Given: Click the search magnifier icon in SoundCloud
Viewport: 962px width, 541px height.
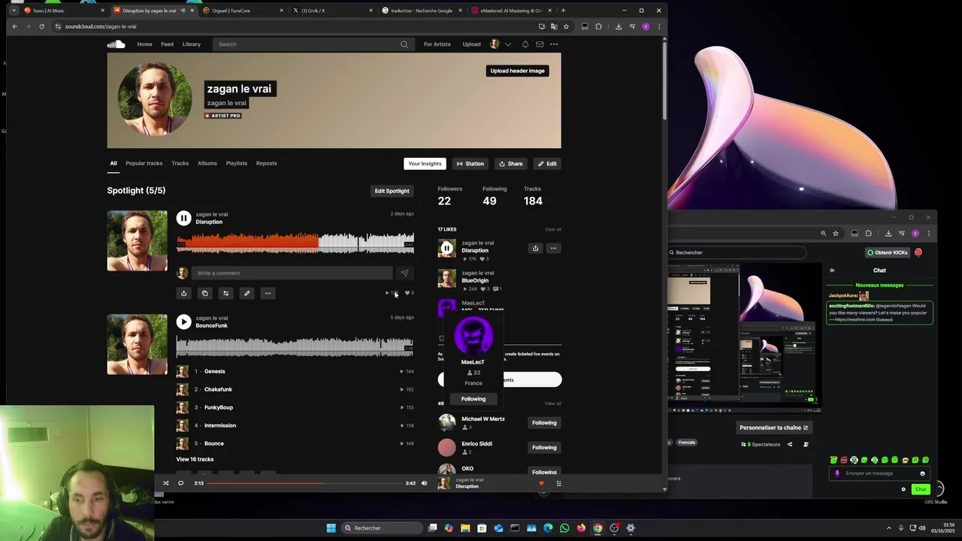Looking at the screenshot, I should tap(404, 44).
